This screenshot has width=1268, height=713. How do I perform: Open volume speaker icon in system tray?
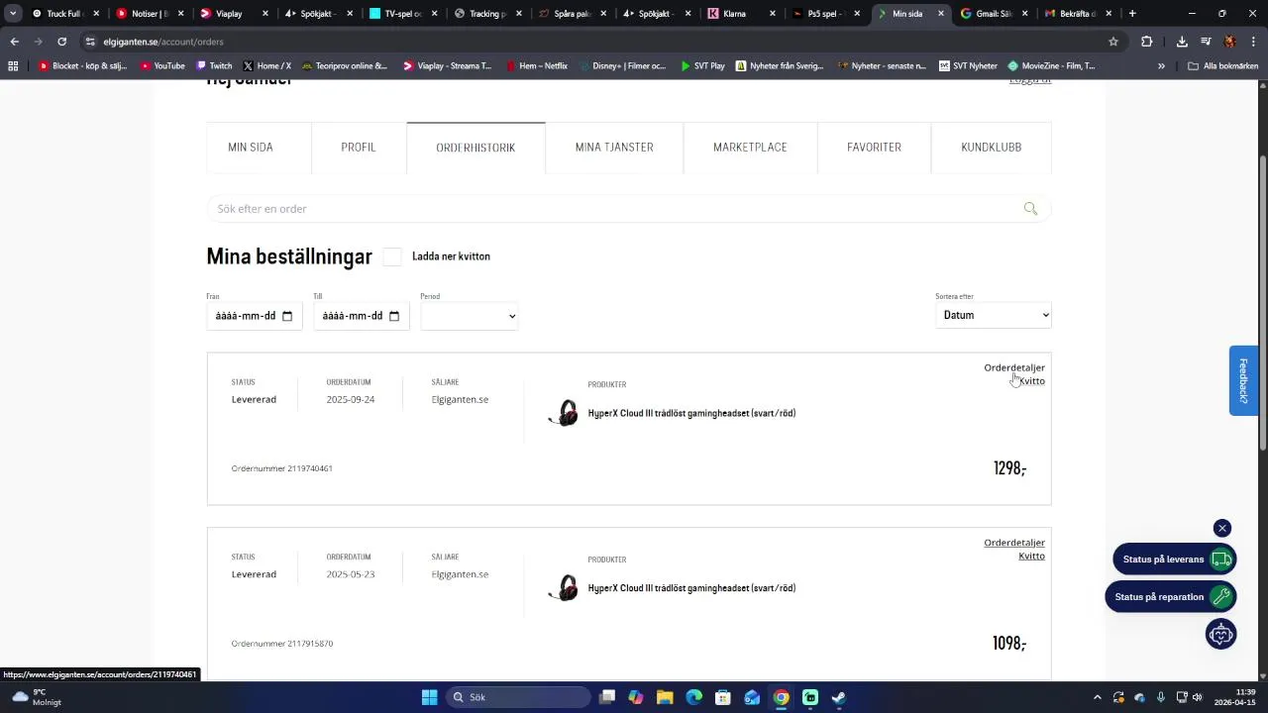(x=1197, y=697)
